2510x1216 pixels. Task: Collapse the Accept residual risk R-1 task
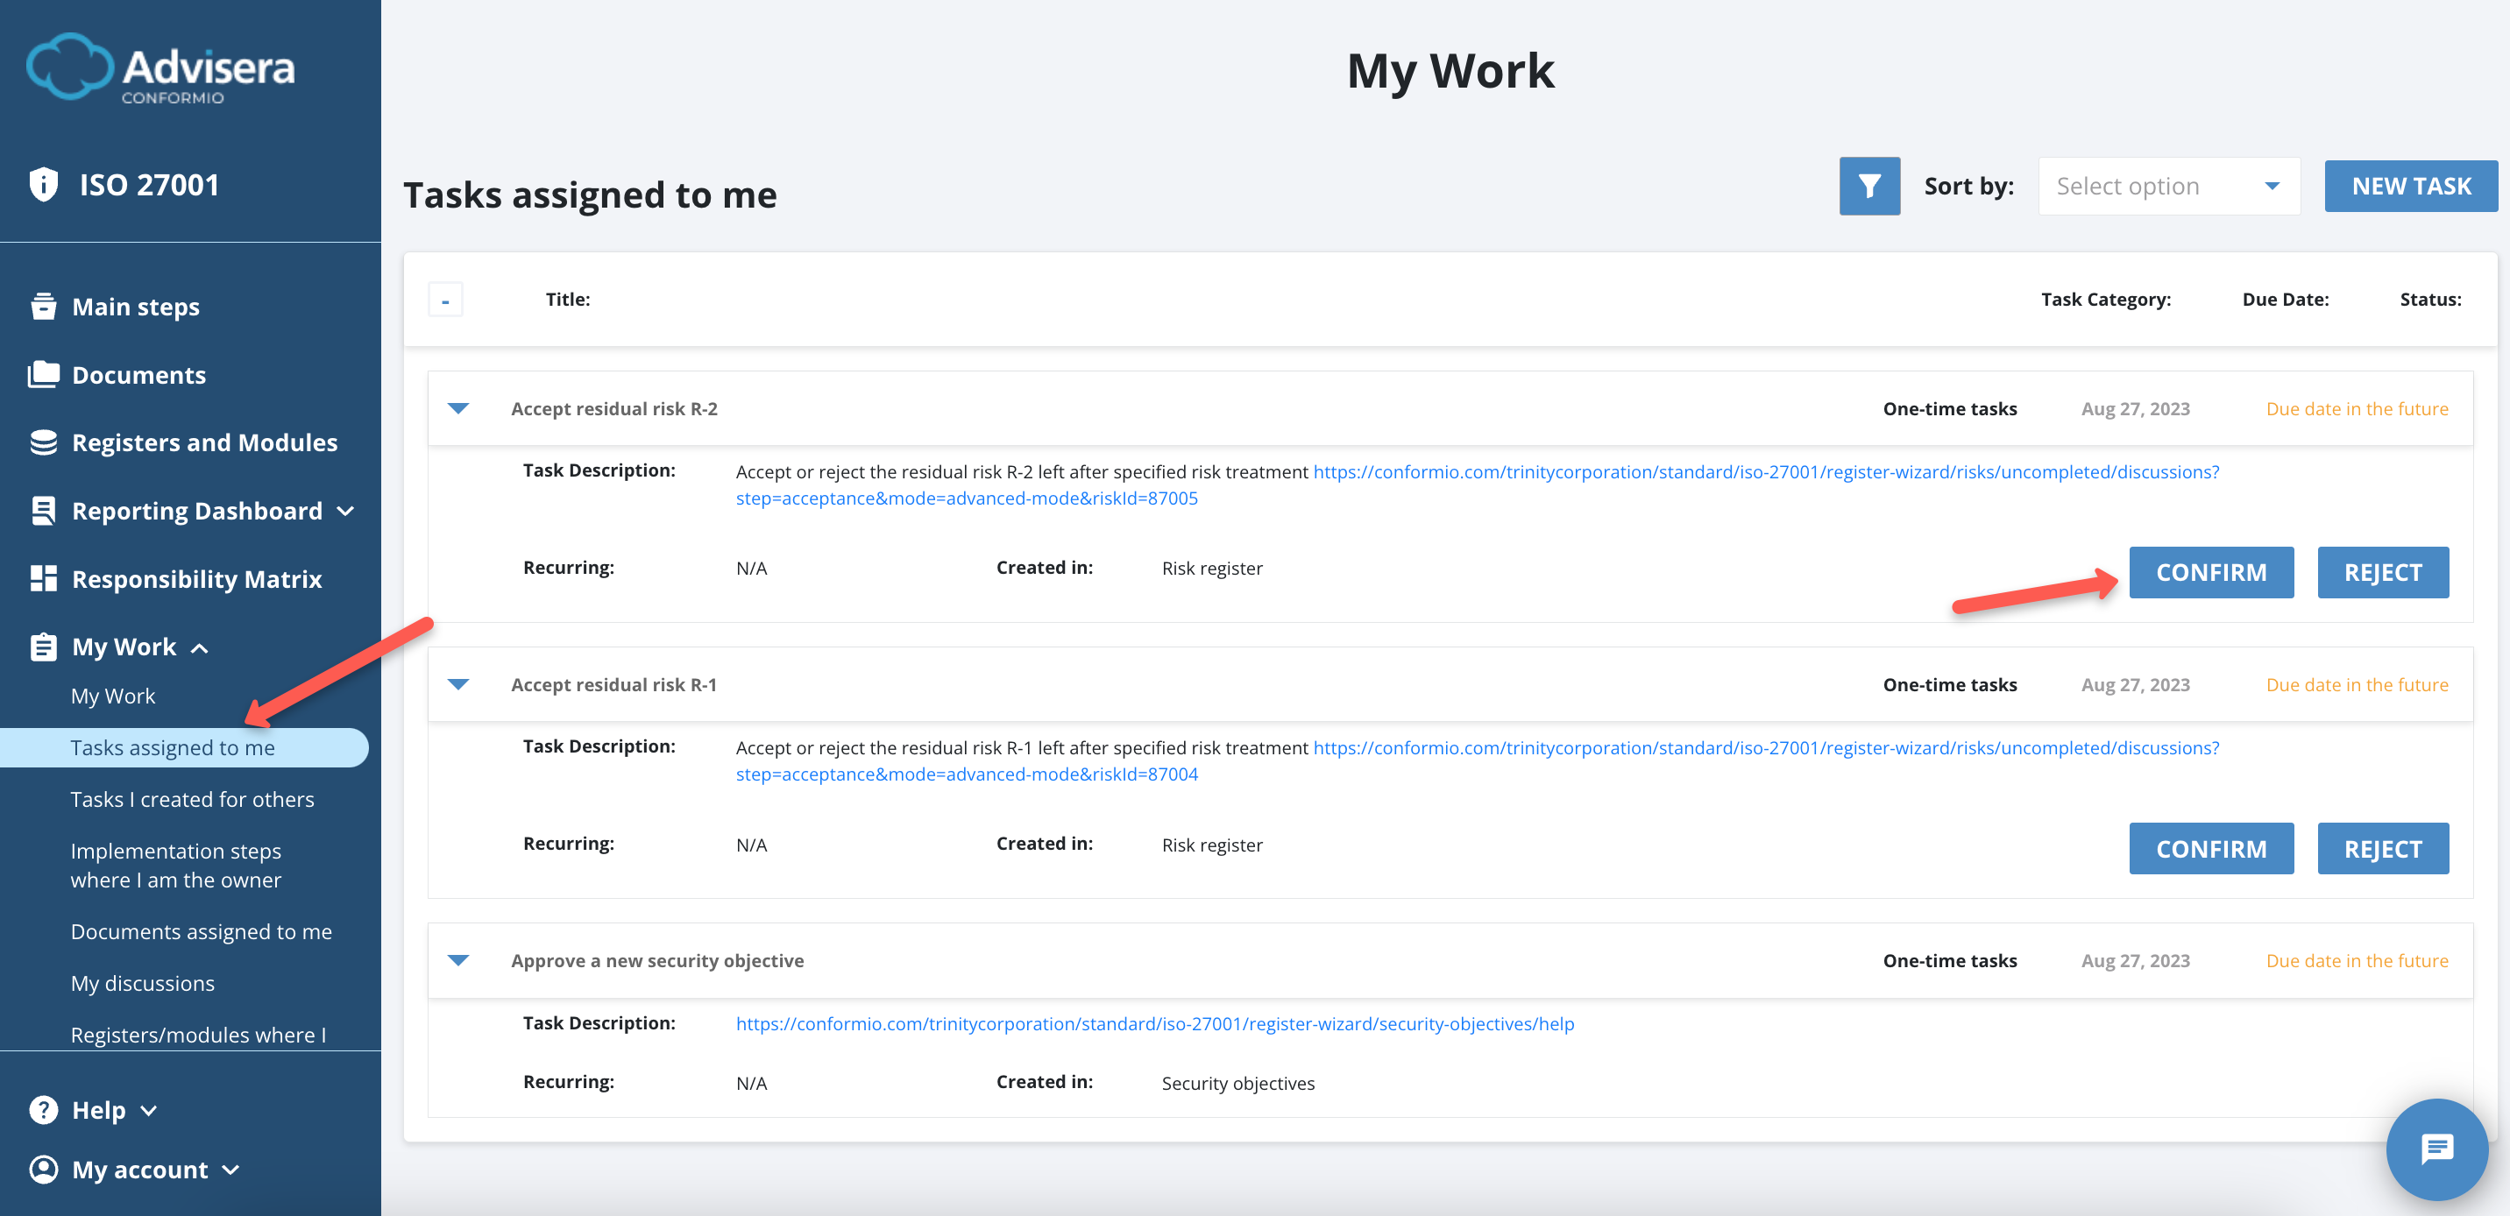pos(458,685)
